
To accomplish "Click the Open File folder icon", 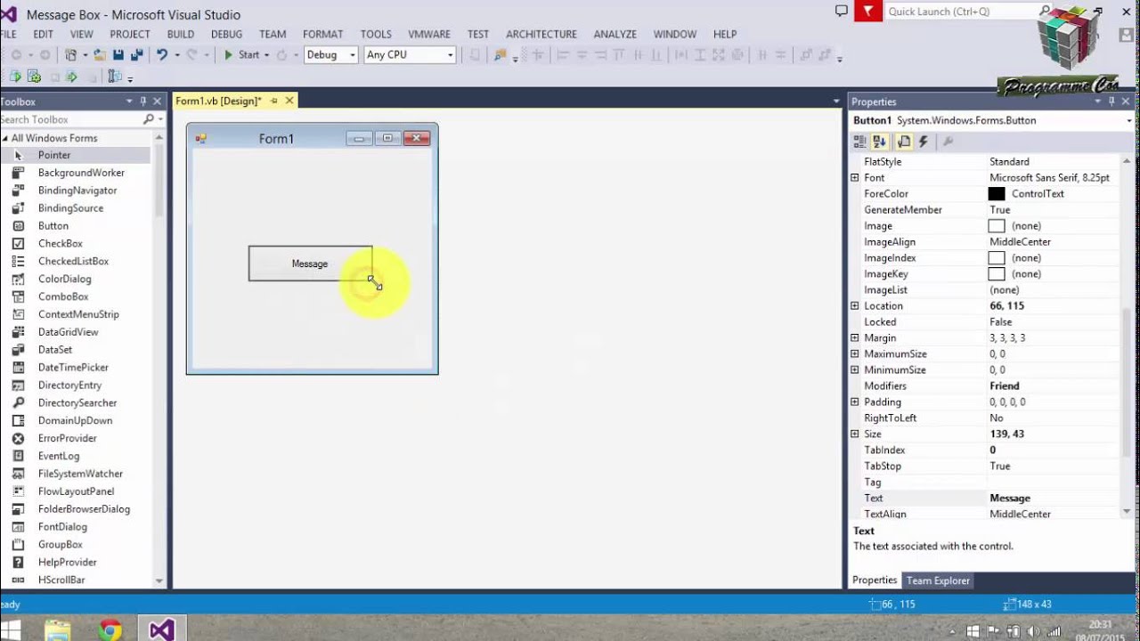I will point(100,54).
